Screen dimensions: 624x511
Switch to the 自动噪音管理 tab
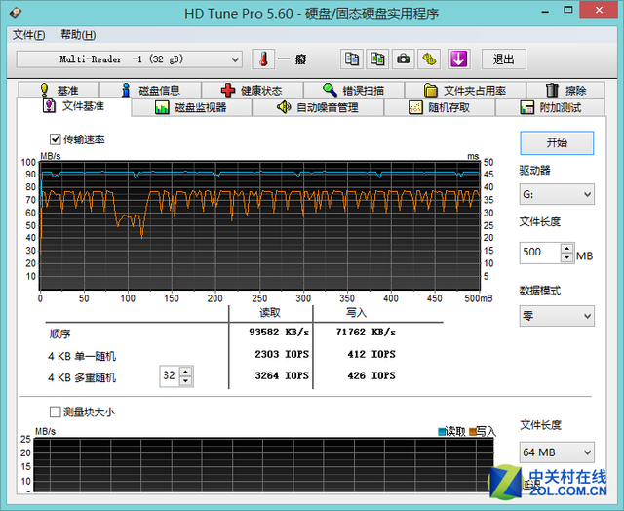318,107
